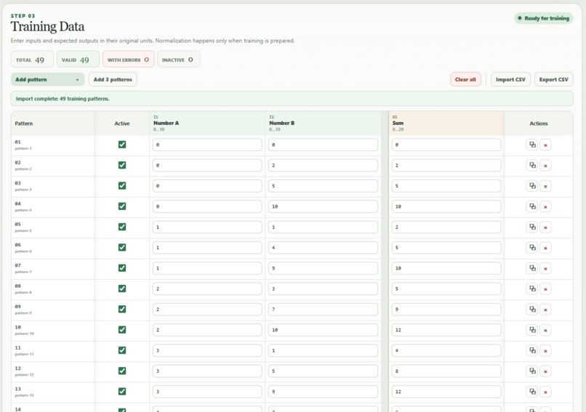Duplicate pattern 05 row

click(531, 227)
